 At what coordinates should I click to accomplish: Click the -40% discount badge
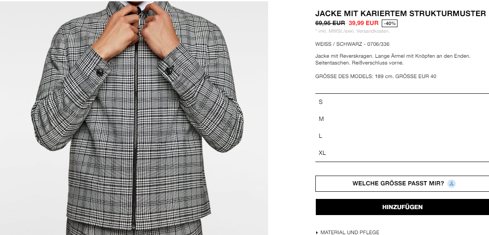[x=389, y=23]
